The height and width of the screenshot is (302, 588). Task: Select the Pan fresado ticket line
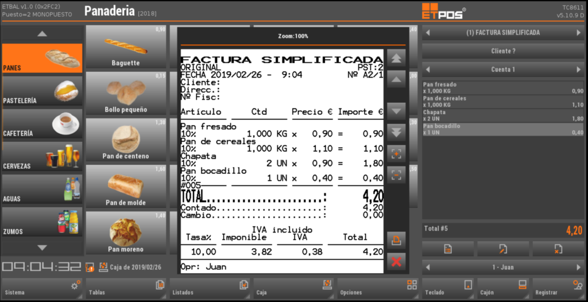(x=503, y=88)
